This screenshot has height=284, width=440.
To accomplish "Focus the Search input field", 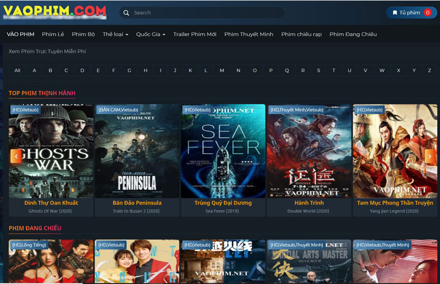I will click(202, 13).
